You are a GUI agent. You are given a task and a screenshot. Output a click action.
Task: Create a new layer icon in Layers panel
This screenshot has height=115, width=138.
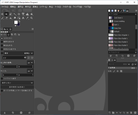tap(110, 113)
